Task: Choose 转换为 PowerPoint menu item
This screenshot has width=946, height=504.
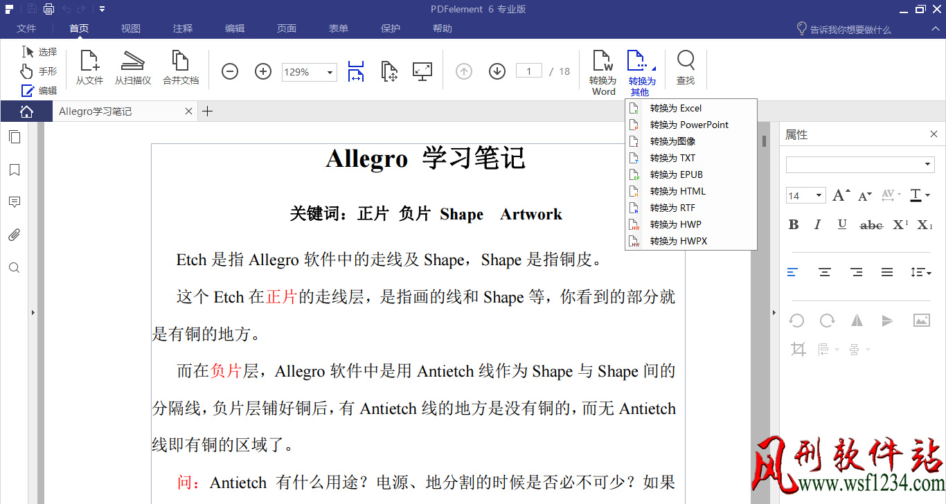Action: click(690, 125)
